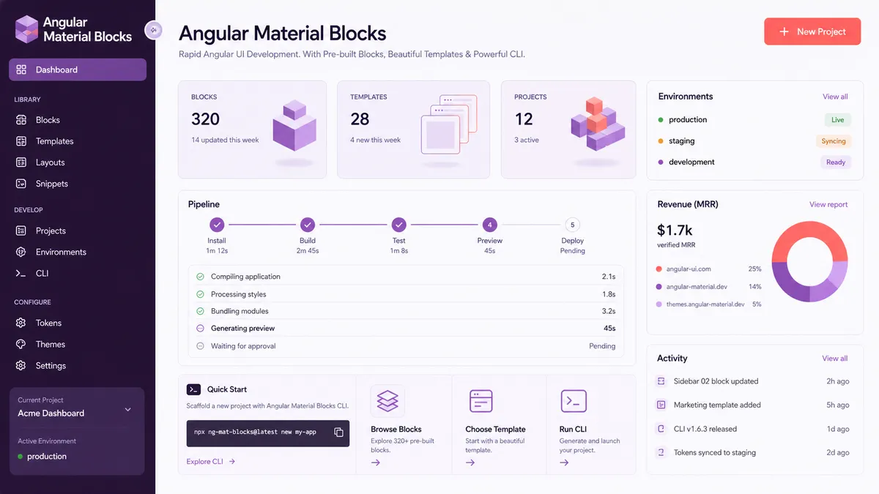Screen dimensions: 879x494
Task: Click the CLI terminal prompt icon in sidebar
Action: pos(21,273)
